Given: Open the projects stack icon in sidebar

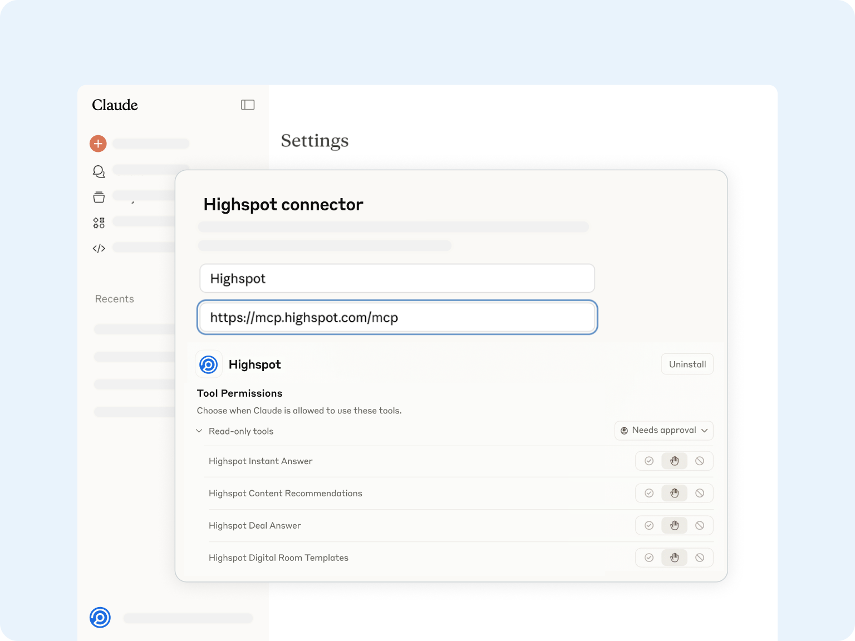Looking at the screenshot, I should (99, 197).
